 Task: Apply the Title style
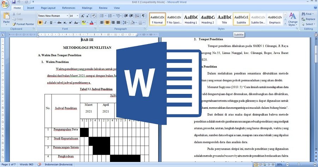[x=224, y=19]
